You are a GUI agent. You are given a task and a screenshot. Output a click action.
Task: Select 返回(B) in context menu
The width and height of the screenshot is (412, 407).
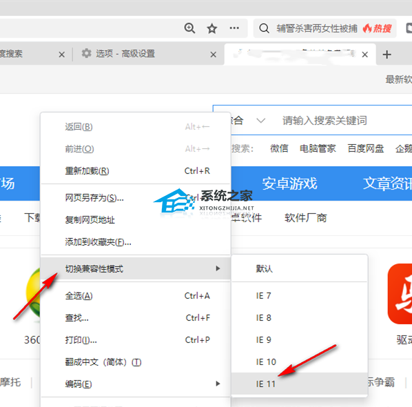click(136, 127)
